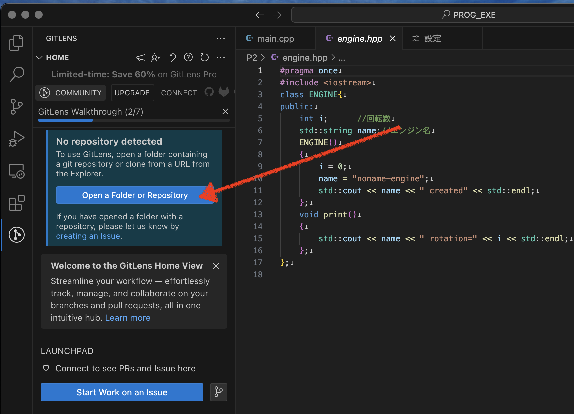Click the COMMUNITY button
Image resolution: width=574 pixels, height=414 pixels.
pyautogui.click(x=71, y=93)
